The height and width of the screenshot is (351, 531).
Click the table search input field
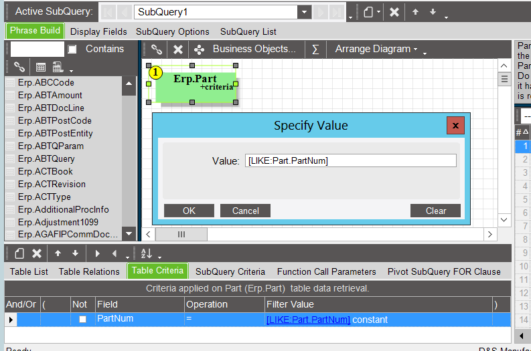point(37,49)
